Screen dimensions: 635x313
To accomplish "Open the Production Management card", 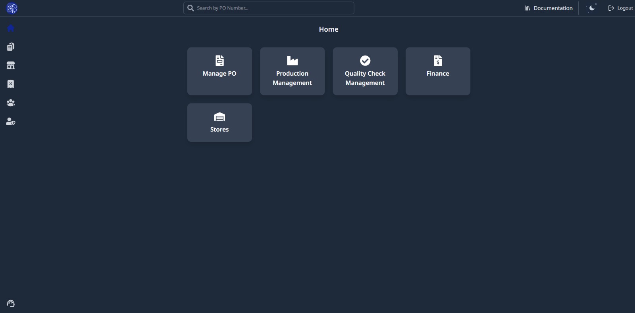I will [292, 71].
